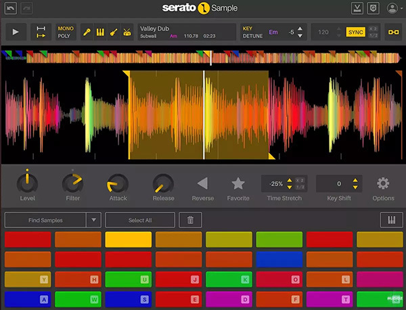Click the Select All button
The image size is (406, 310).
point(140,220)
